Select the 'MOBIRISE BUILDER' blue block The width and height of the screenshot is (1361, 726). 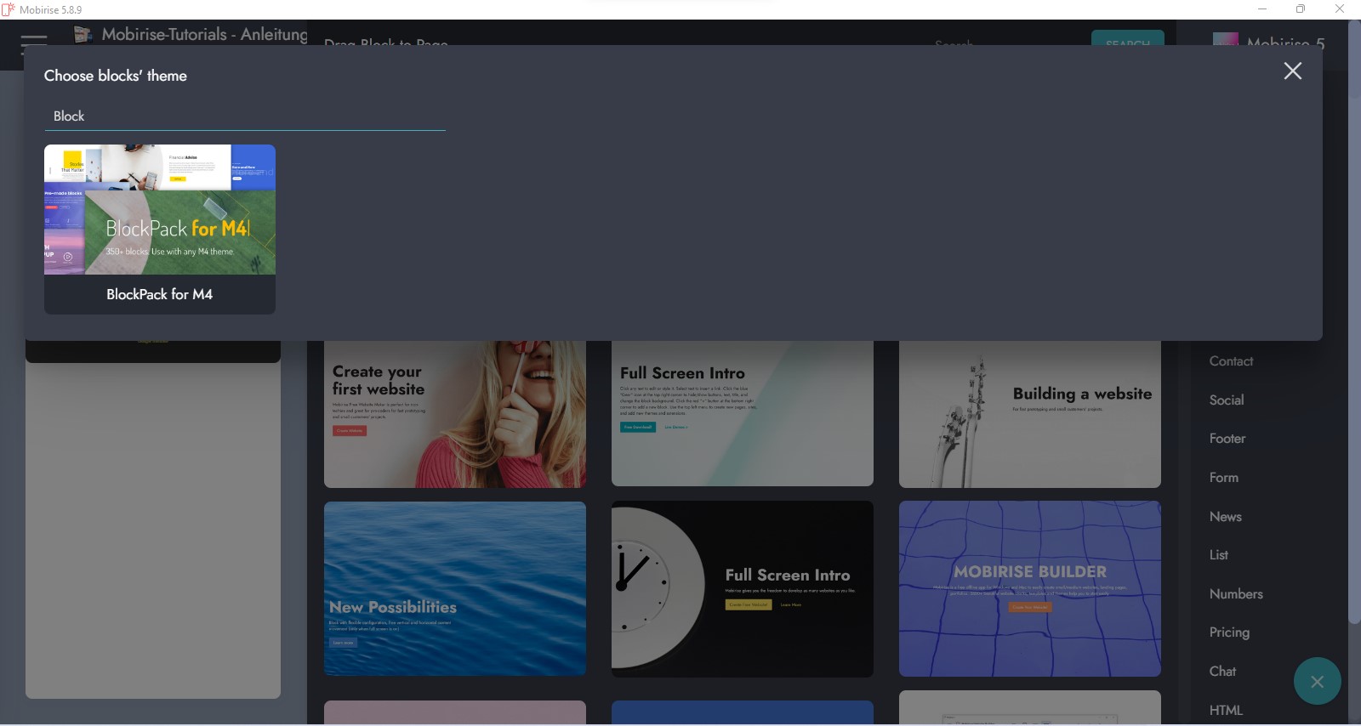point(1030,588)
